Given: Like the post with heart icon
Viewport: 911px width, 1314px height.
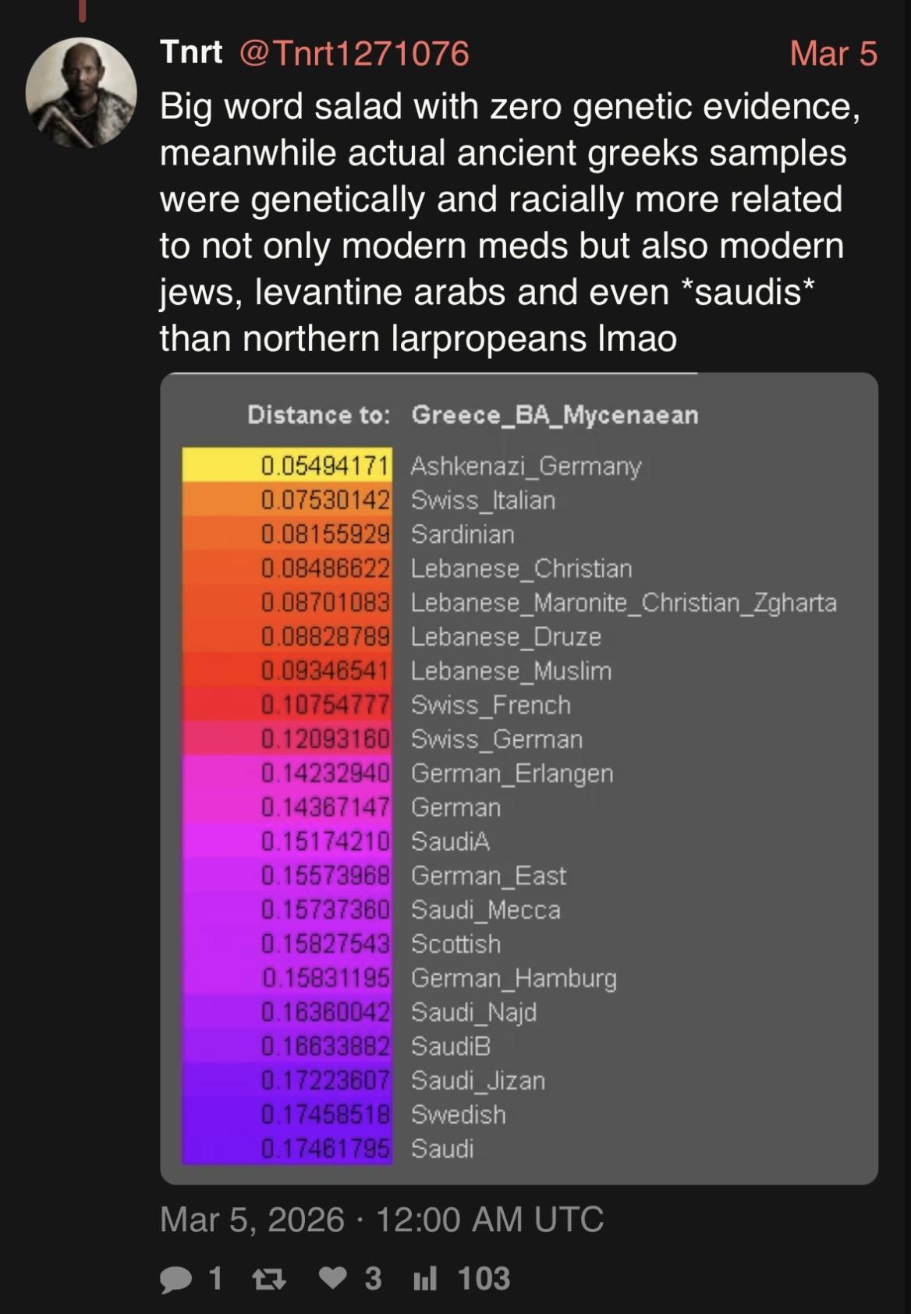Looking at the screenshot, I should pos(333,1278).
